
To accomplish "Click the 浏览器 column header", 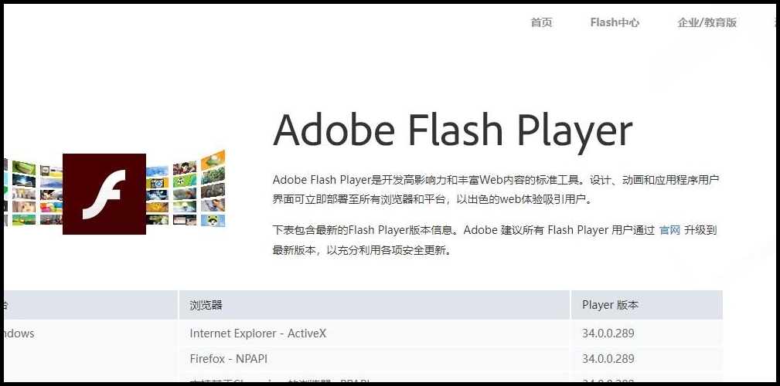I will (x=206, y=305).
